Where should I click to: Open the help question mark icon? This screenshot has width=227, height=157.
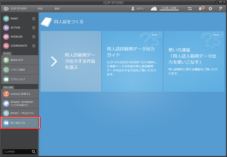220,9
